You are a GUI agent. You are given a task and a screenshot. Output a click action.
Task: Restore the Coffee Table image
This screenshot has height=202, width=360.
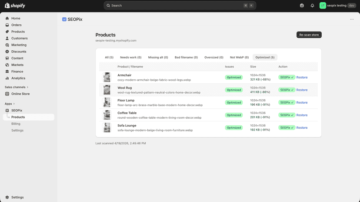pos(302,115)
